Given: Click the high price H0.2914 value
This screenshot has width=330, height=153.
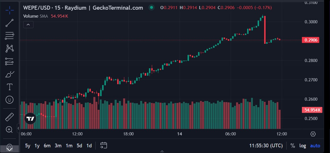Looking at the screenshot, I should (x=188, y=8).
